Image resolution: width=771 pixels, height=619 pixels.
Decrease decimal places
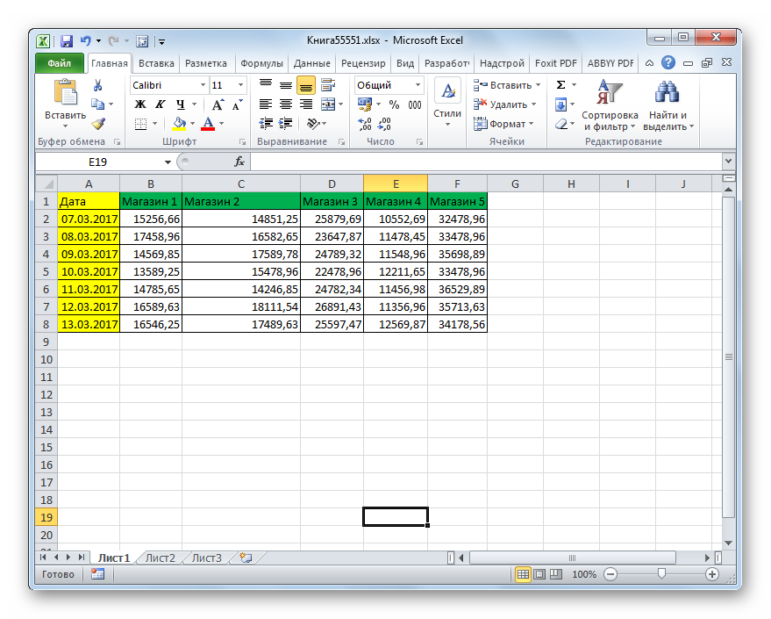coord(384,124)
